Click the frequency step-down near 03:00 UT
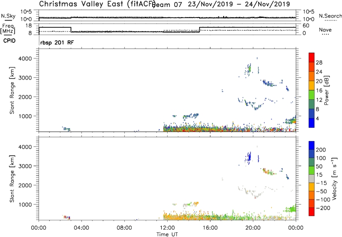342x237 pixels. click(x=71, y=30)
